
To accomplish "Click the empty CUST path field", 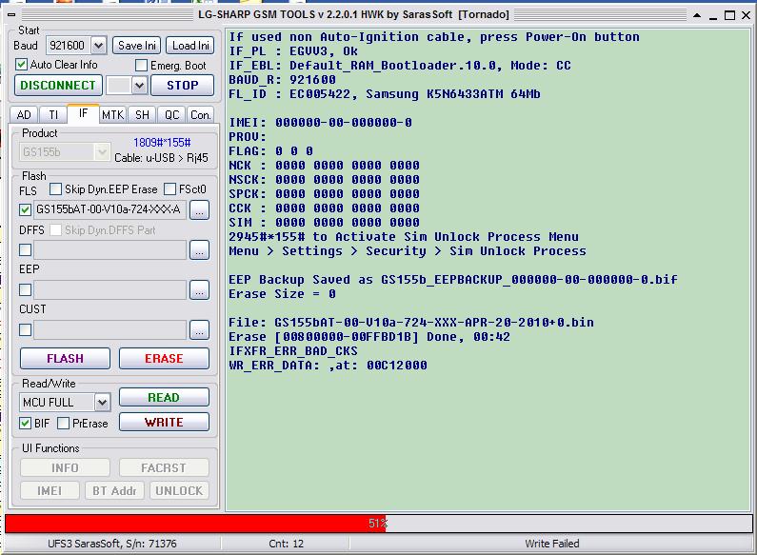I will (x=110, y=330).
